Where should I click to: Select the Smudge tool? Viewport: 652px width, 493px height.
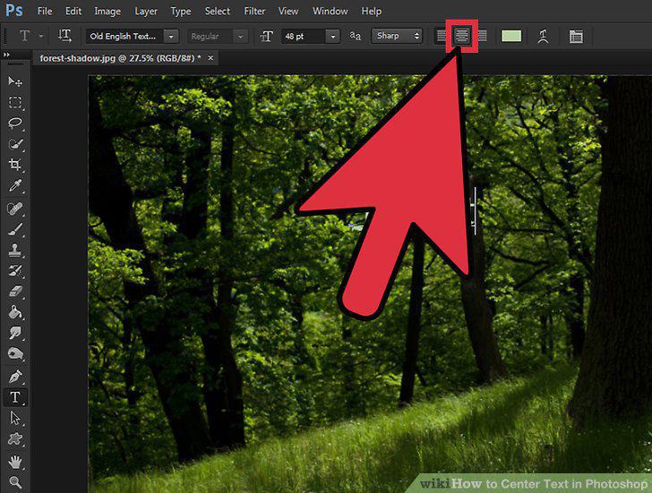pos(15,333)
